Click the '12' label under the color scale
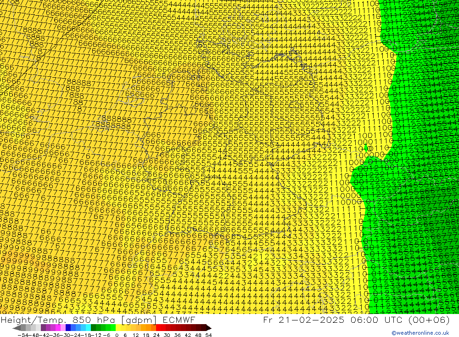Image resolution: width=459 pixels, height=337 pixels. click(x=135, y=335)
